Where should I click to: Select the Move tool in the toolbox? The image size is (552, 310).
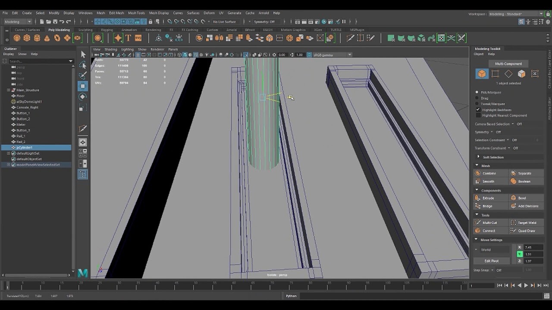[x=83, y=86]
